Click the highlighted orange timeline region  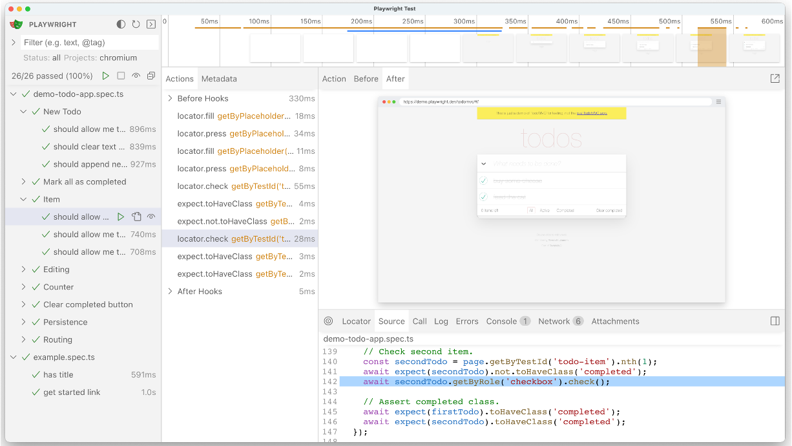[x=712, y=47]
